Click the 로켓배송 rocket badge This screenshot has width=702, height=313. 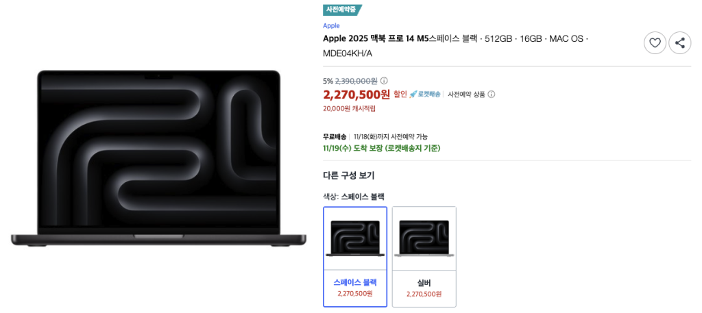[425, 95]
